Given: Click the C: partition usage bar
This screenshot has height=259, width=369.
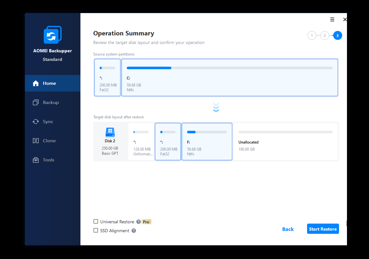Looking at the screenshot, I should (229, 68).
